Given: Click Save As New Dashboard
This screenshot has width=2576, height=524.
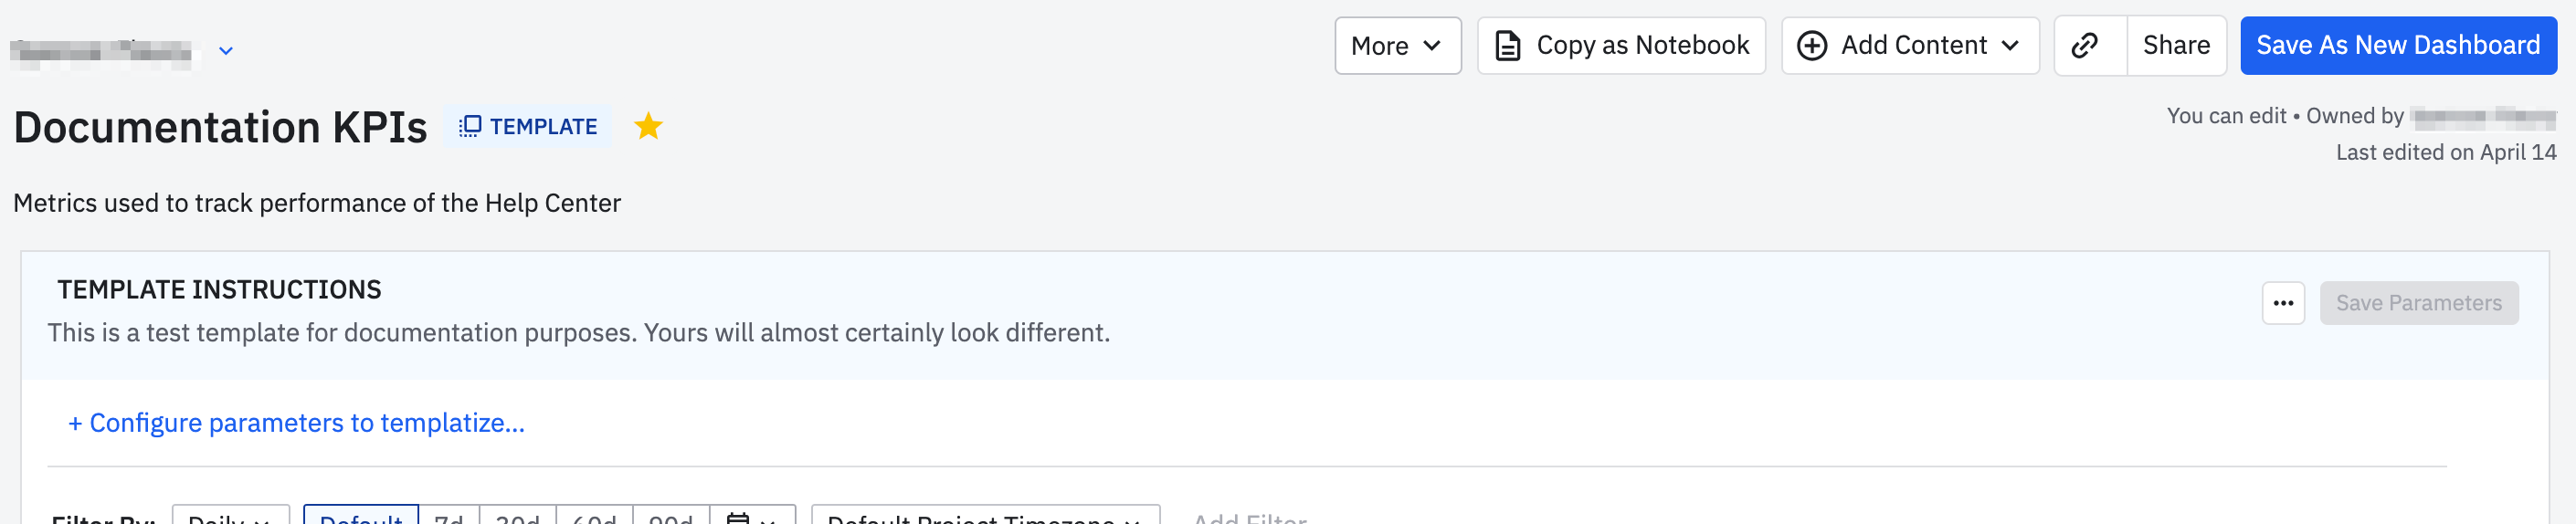Looking at the screenshot, I should point(2397,45).
